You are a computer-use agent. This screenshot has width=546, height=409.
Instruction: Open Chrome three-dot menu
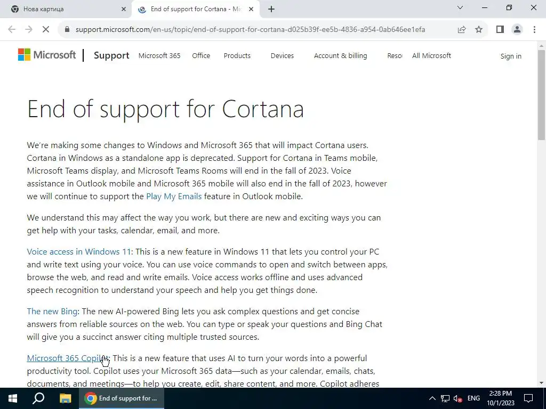pos(534,30)
